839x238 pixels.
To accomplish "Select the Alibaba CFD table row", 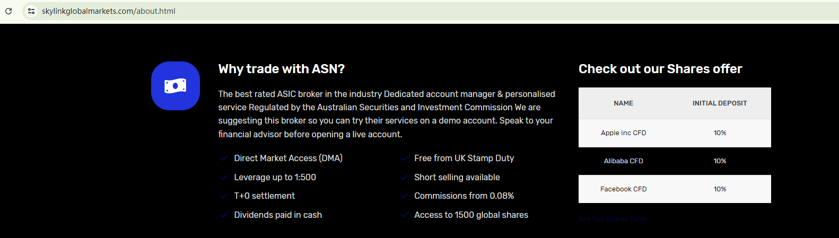I will pyautogui.click(x=623, y=161).
